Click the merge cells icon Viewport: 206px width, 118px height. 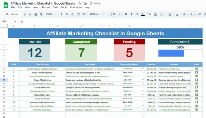click(x=161, y=14)
